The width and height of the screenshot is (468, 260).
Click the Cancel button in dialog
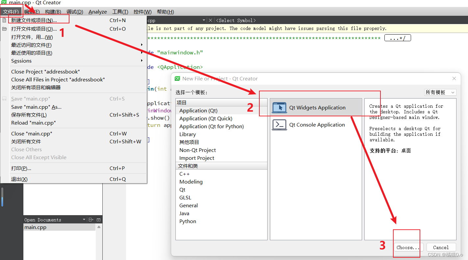pos(441,247)
